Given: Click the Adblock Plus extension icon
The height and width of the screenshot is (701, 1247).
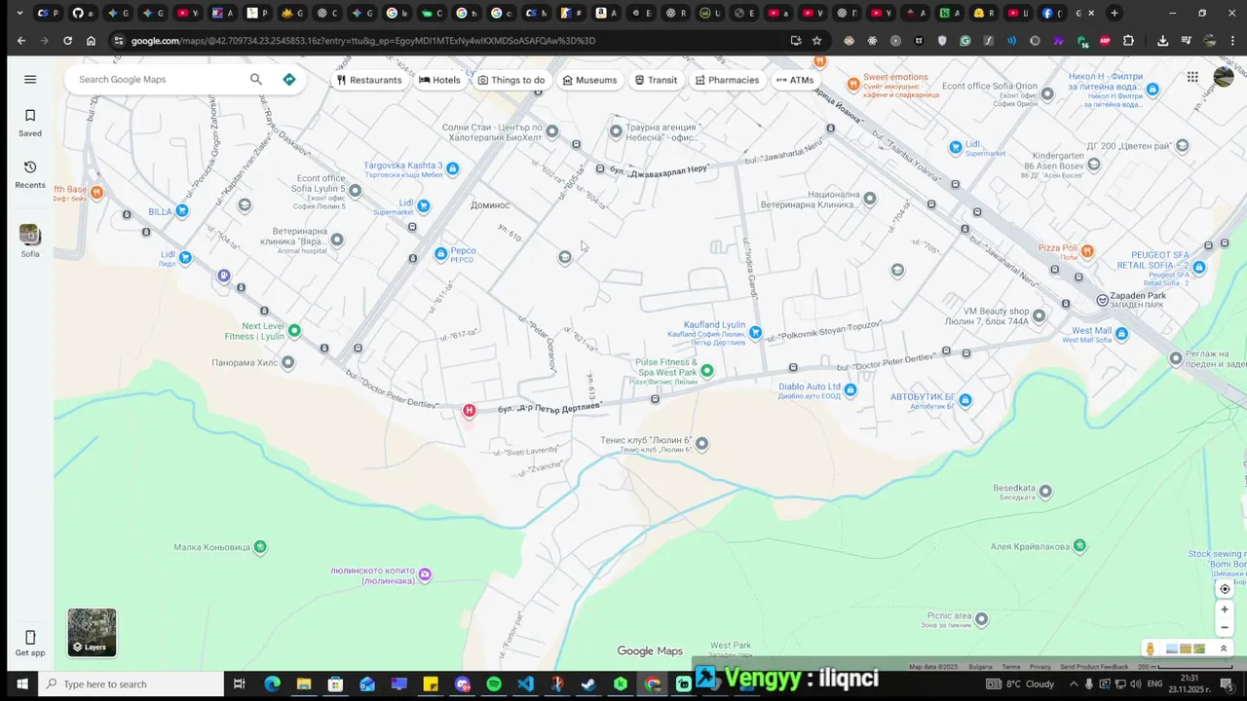Looking at the screenshot, I should (1105, 41).
